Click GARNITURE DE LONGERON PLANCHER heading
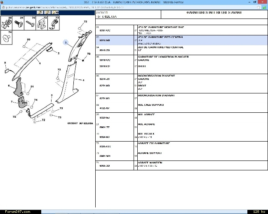This screenshot has width=268, height=214. tap(163, 57)
